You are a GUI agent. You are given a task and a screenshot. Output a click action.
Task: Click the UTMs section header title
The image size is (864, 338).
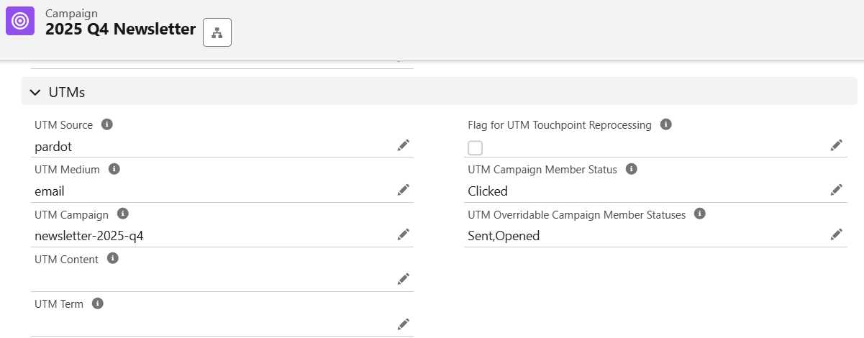67,92
